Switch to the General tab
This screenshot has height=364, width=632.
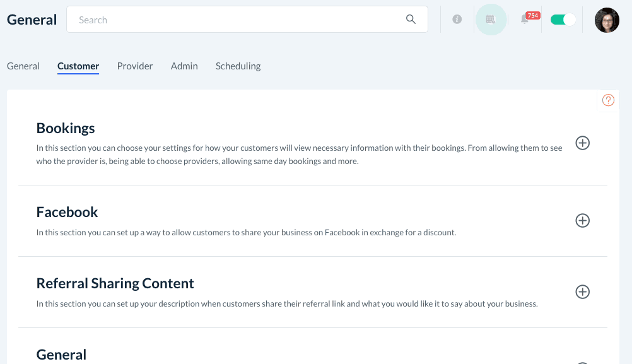[x=23, y=66]
